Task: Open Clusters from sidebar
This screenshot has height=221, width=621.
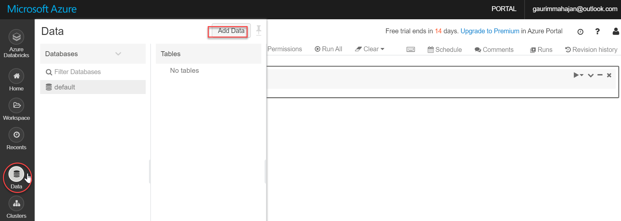Action: 16,207
